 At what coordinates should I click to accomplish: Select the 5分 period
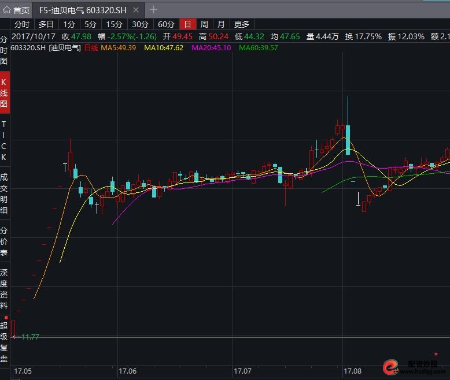(90, 24)
